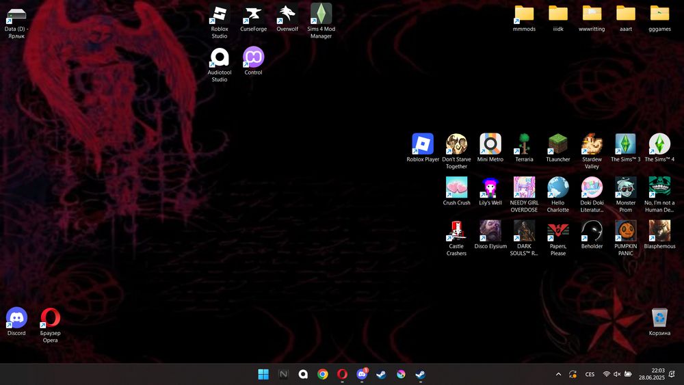Viewport: 684px width, 385px height.
Task: Open the Корзина recycle bin
Action: point(659,322)
